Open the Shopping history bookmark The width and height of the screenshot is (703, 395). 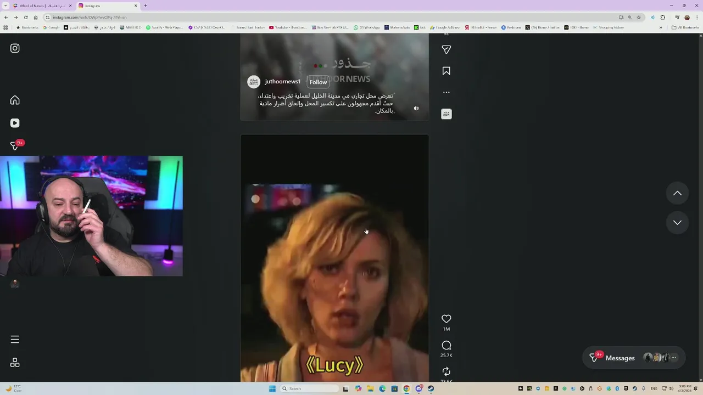click(x=608, y=27)
